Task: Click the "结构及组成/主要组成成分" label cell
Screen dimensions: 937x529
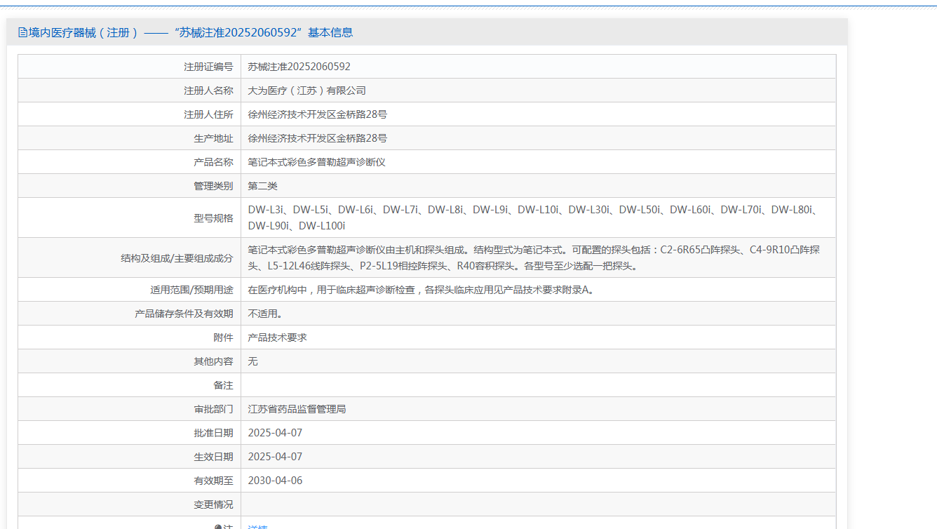Action: [130, 257]
